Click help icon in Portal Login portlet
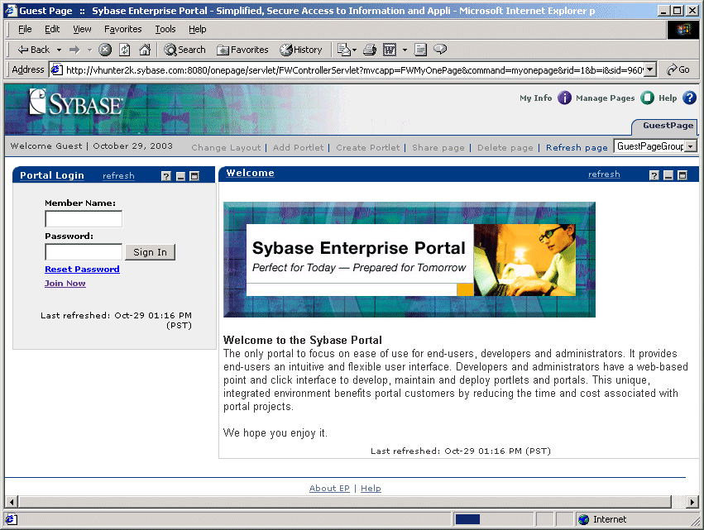The image size is (704, 530). tap(166, 176)
